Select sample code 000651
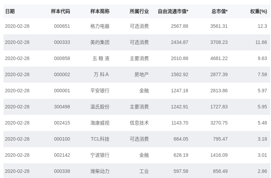The image size is (271, 178). click(62, 26)
